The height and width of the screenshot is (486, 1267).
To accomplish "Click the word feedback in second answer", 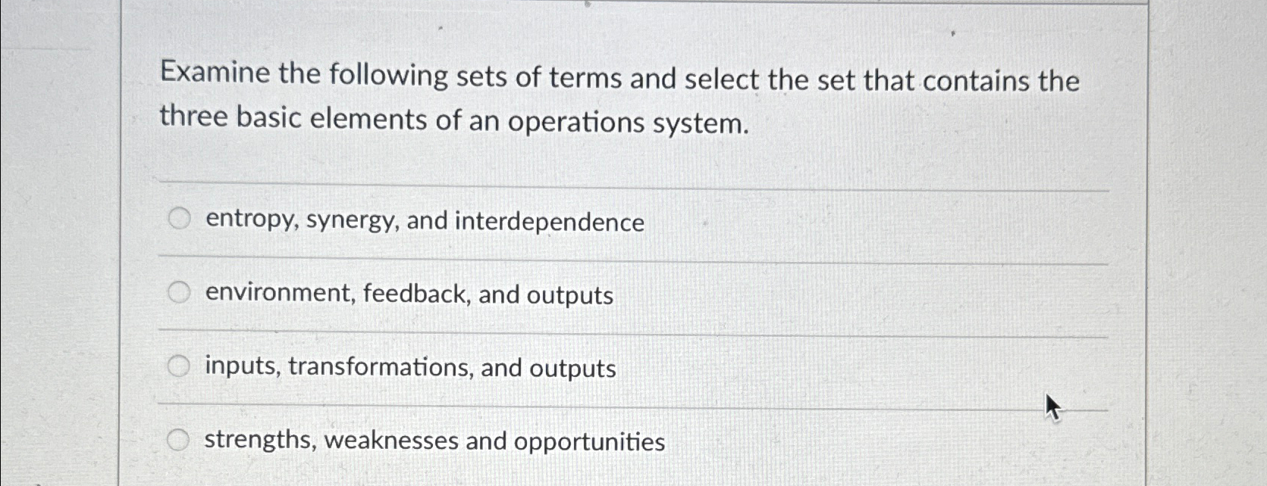I will pos(419,295).
